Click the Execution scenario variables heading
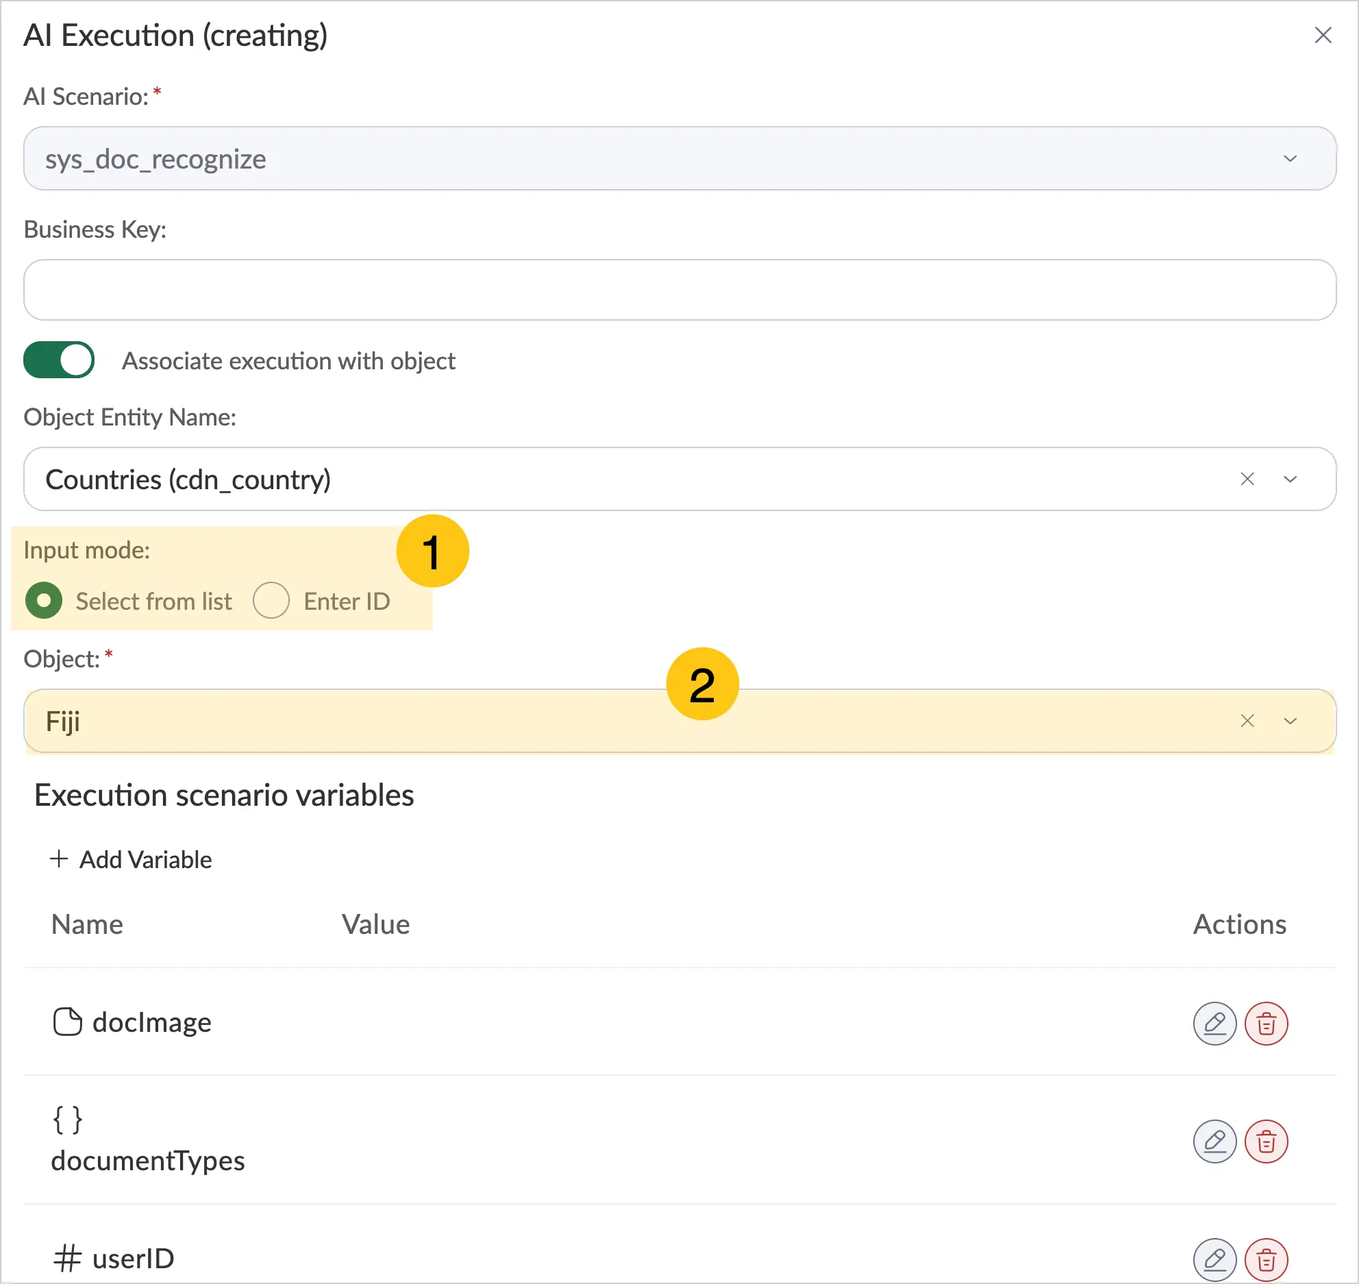This screenshot has height=1284, width=1359. pos(224,795)
